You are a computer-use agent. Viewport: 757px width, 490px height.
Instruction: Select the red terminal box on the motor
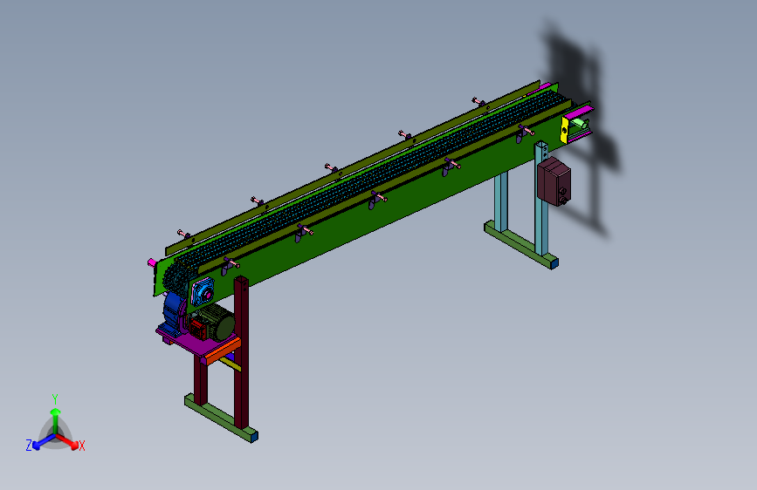[197, 328]
